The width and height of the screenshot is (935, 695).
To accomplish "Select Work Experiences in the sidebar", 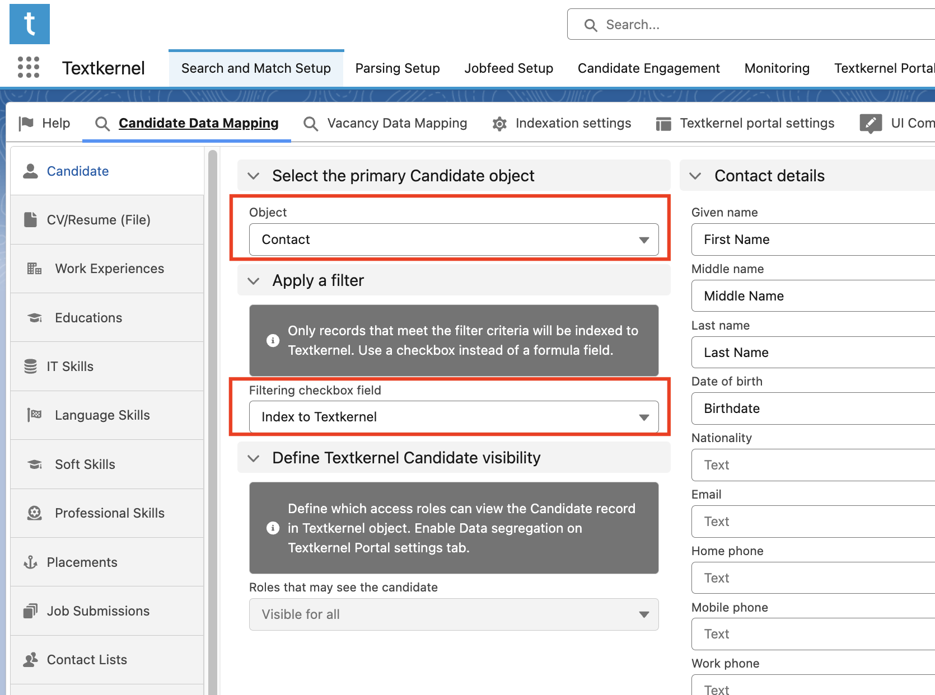I will [107, 269].
